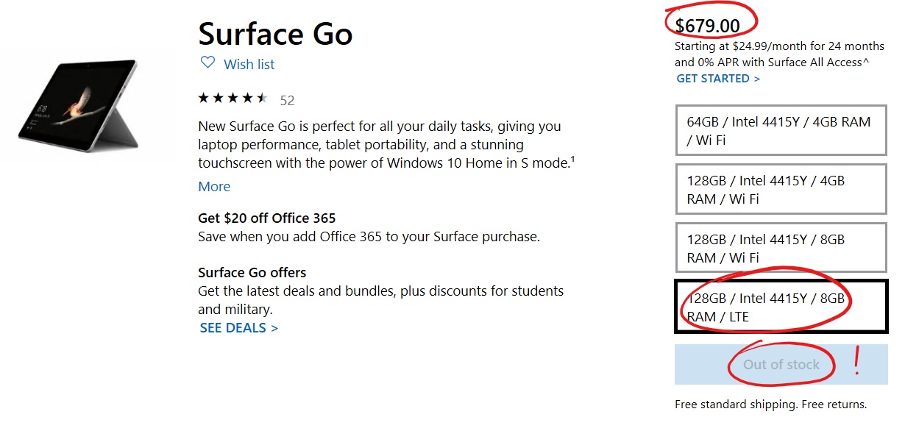Click the Surface Go offers heading
Viewport: 905px width, 431px height.
pos(252,272)
